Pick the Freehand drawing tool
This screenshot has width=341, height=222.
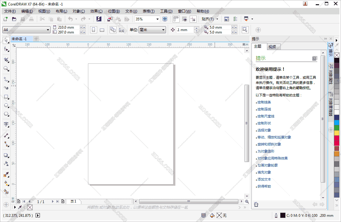point(6,77)
